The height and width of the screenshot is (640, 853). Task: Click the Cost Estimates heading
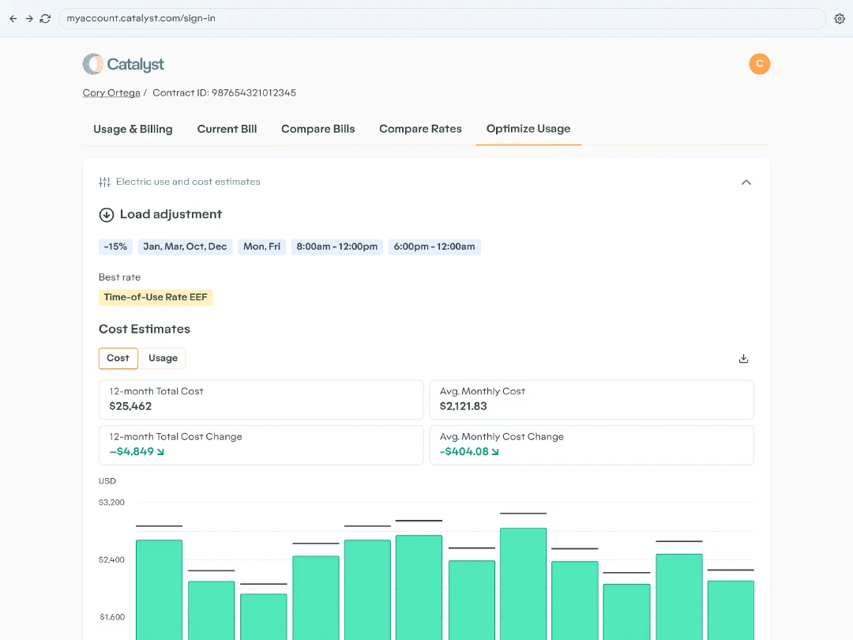pos(145,329)
